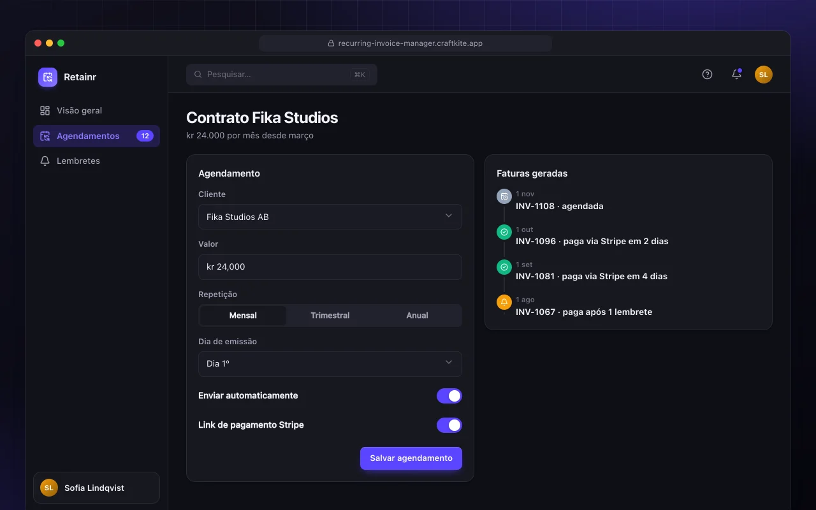
Task: Choose Trimestral repetition option
Action: (330, 316)
